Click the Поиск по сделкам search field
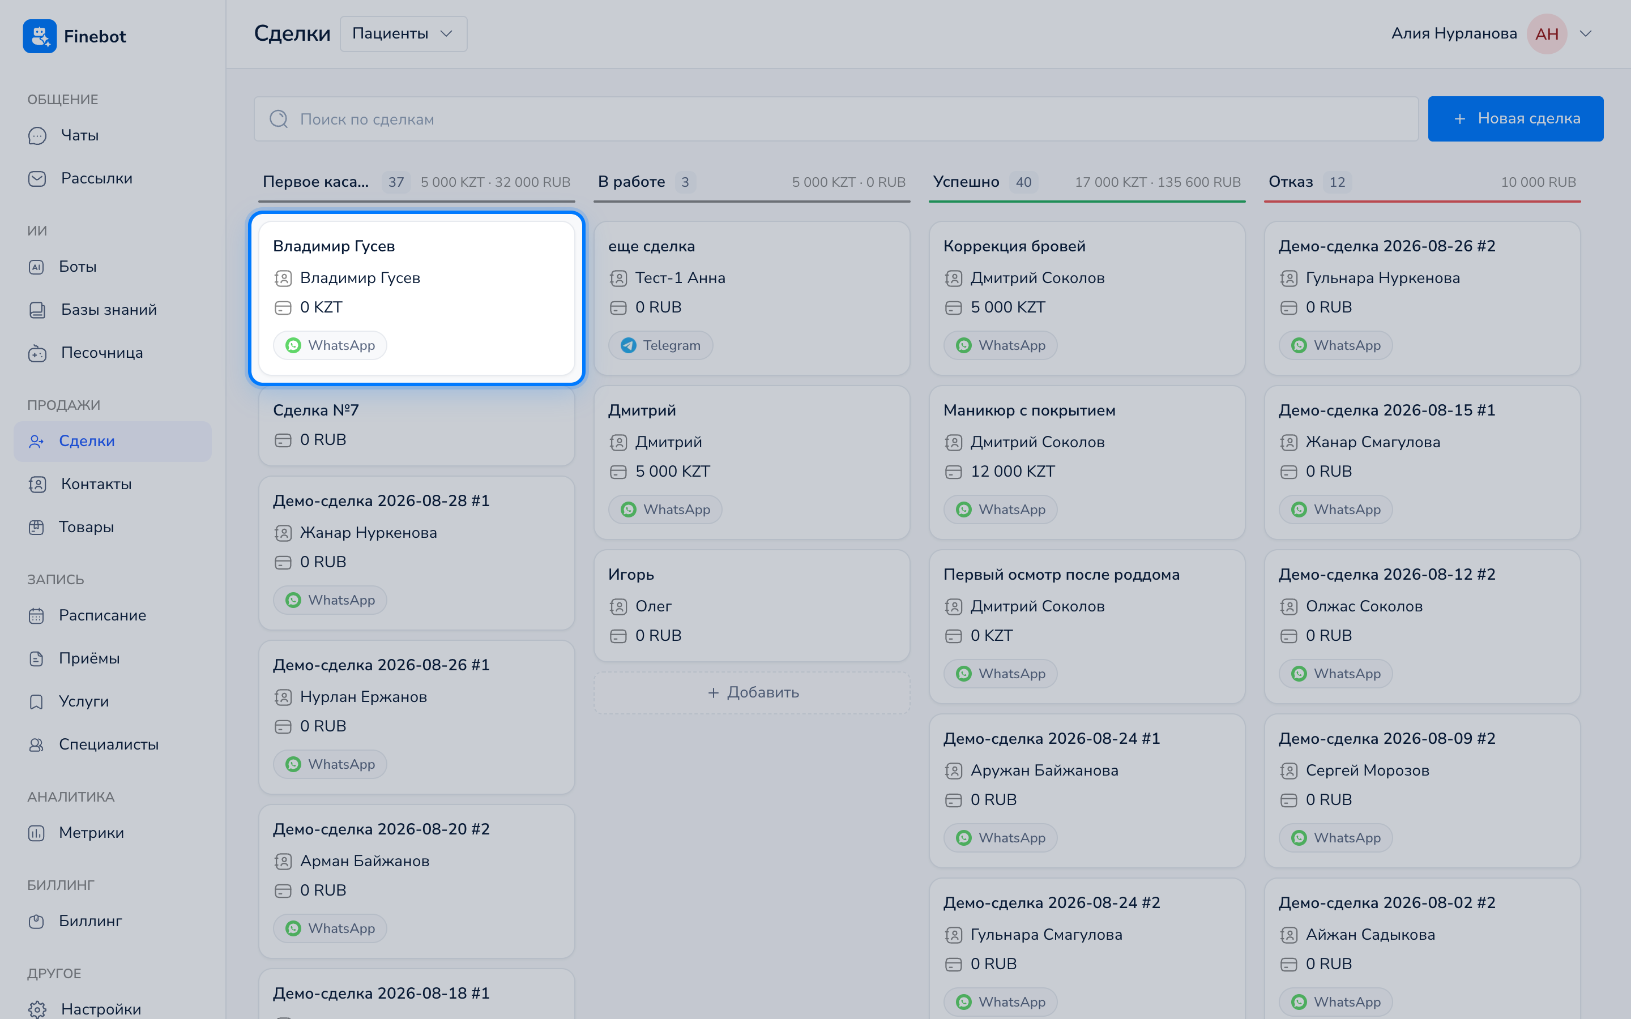Screen dimensions: 1631x1019 (836, 119)
